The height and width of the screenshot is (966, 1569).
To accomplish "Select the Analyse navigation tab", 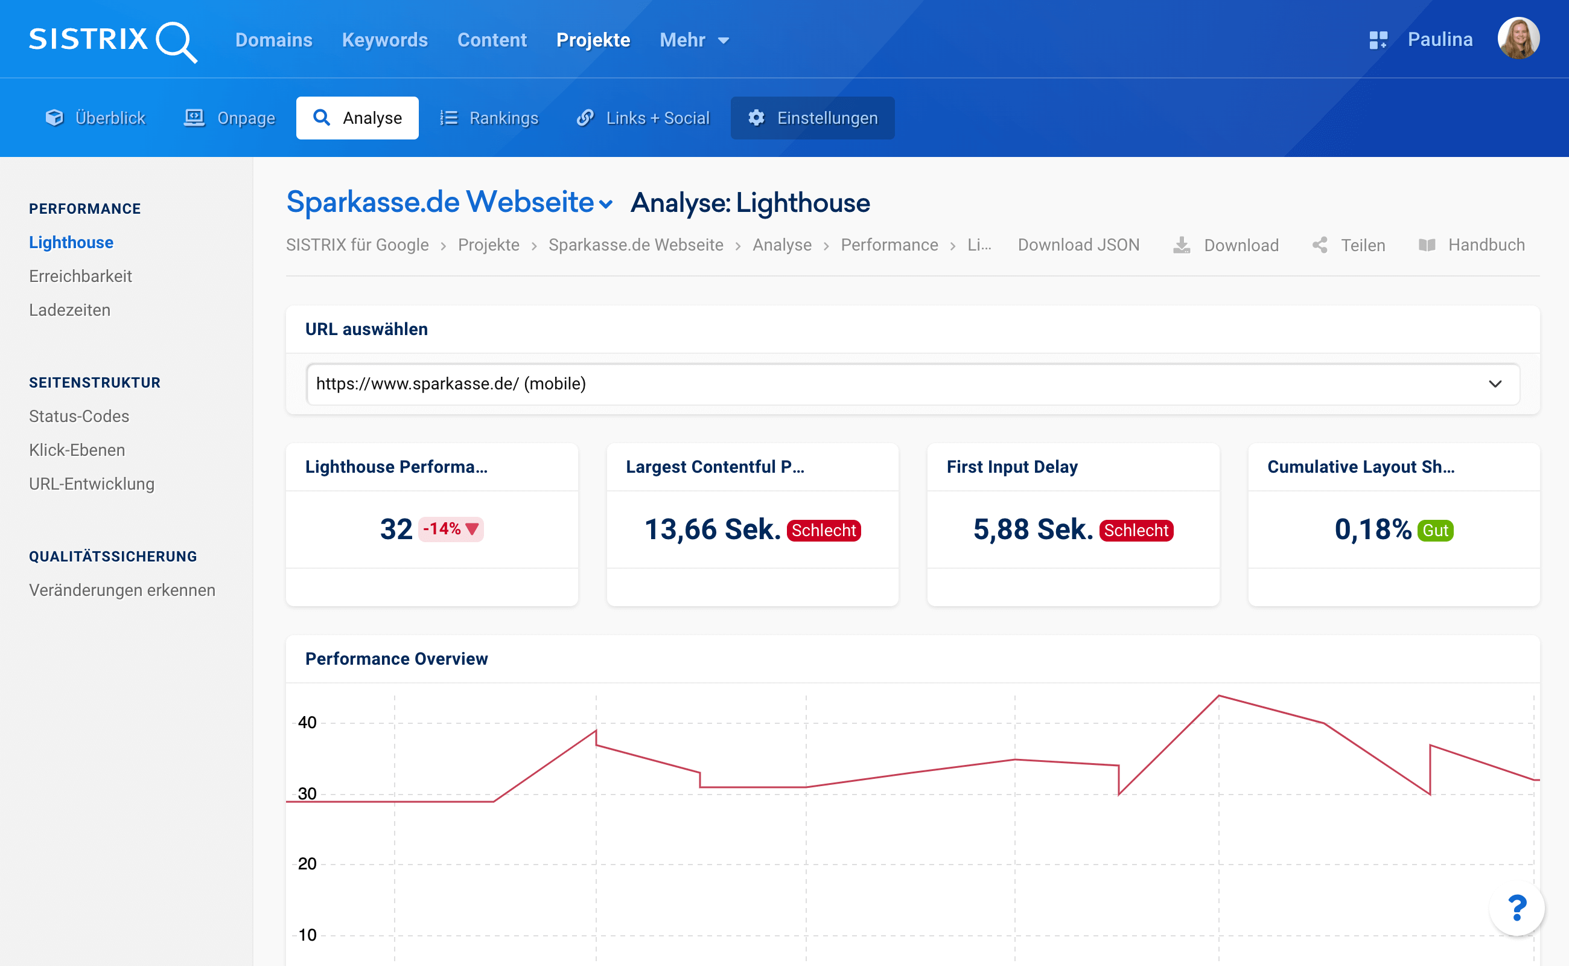I will (357, 118).
